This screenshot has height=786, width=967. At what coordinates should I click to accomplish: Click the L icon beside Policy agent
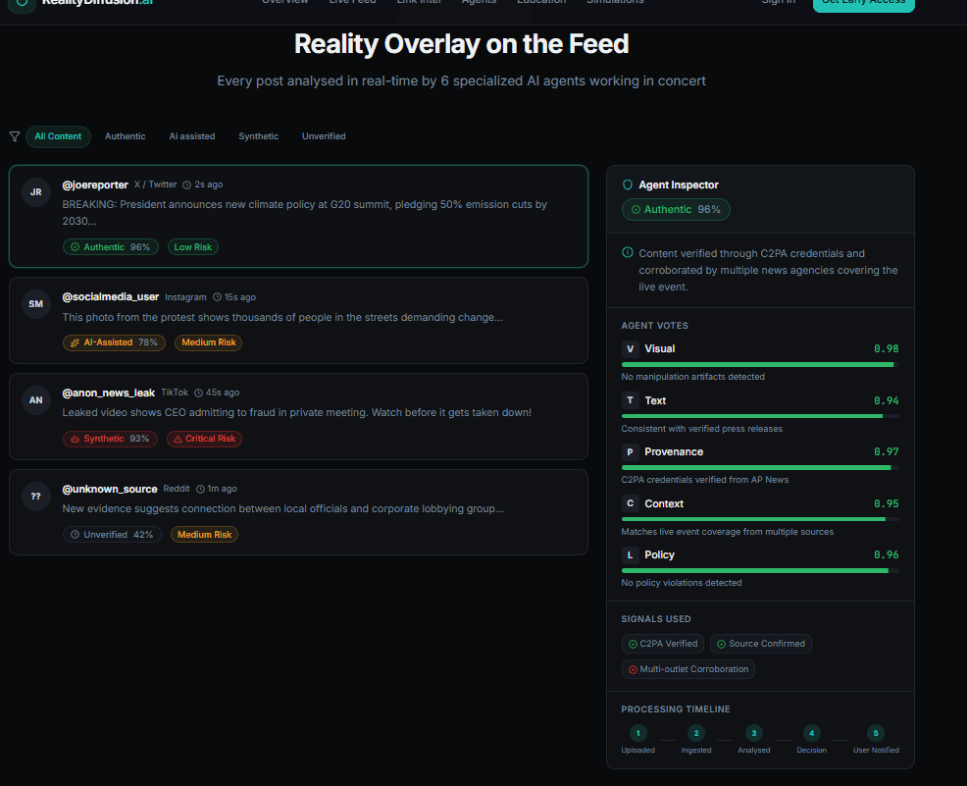coord(631,554)
